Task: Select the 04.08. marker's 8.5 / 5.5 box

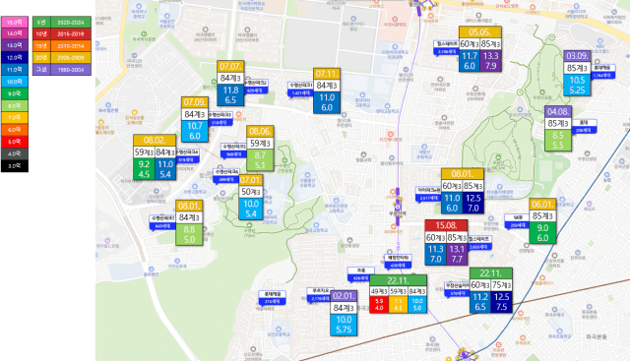Action: [558, 140]
